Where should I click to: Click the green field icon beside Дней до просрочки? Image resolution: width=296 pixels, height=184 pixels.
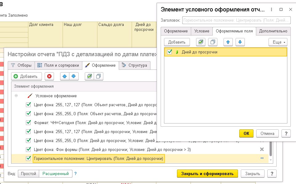tap(177, 52)
